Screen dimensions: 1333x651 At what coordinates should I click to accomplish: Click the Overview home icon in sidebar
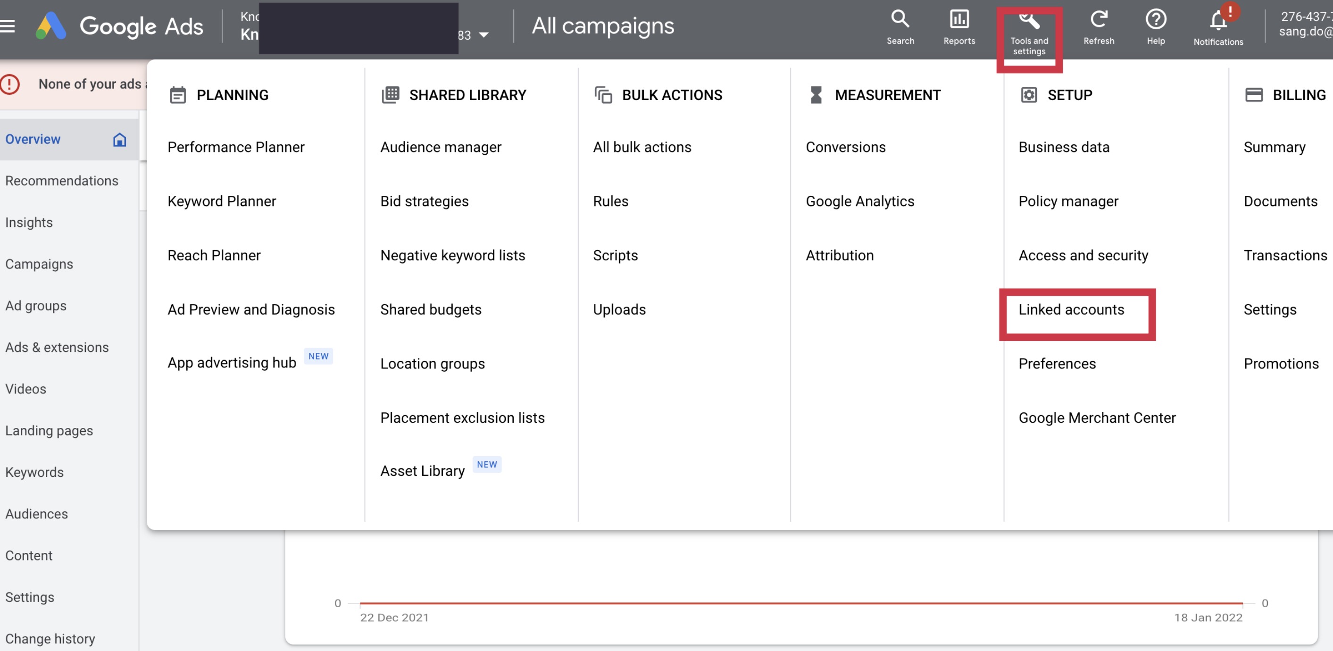[119, 140]
